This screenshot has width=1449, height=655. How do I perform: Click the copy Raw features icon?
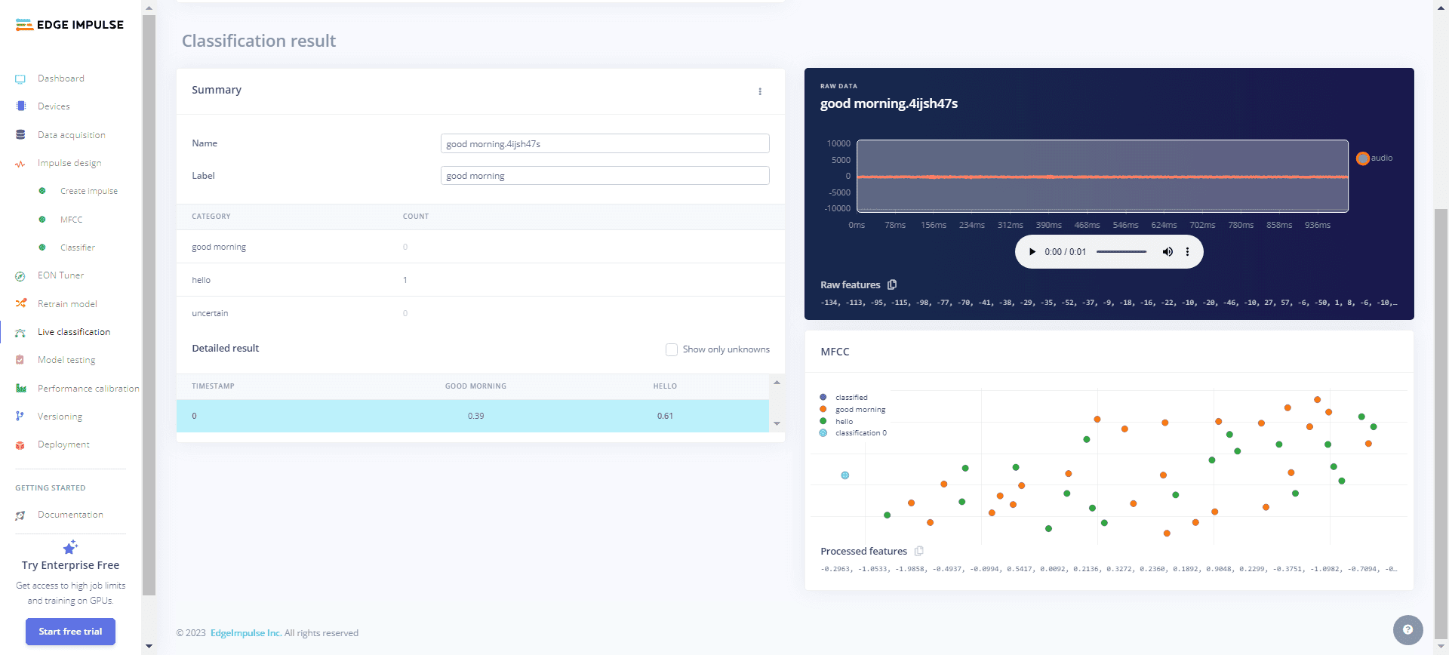click(892, 284)
